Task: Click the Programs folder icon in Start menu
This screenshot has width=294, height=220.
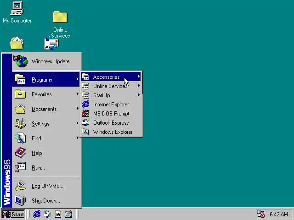Action: 20,79
